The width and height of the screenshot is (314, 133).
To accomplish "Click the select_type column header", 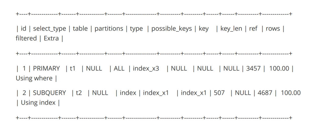I will [x=49, y=29].
